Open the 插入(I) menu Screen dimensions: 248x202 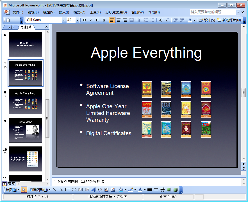(64, 12)
